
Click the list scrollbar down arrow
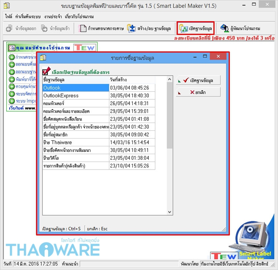pos(170,212)
